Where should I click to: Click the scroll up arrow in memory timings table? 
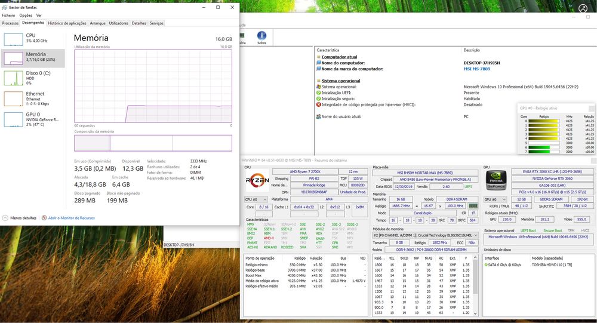(x=475, y=258)
